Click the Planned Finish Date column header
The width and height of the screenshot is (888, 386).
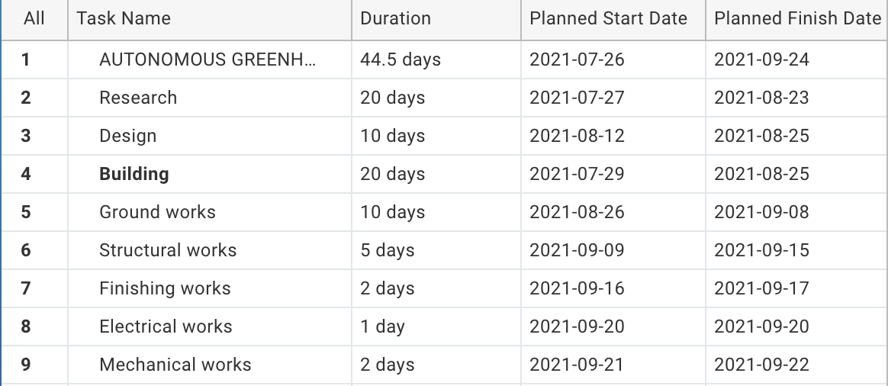tap(797, 19)
